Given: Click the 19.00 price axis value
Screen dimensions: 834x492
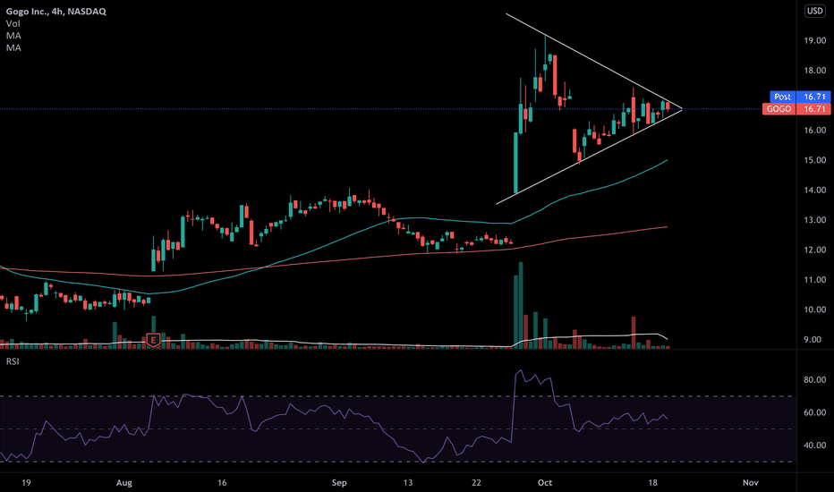Looking at the screenshot, I should [815, 40].
